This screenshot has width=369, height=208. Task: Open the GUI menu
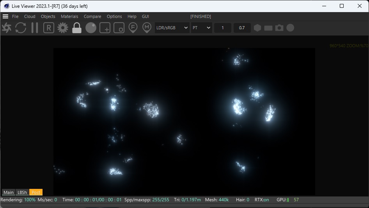click(x=145, y=16)
